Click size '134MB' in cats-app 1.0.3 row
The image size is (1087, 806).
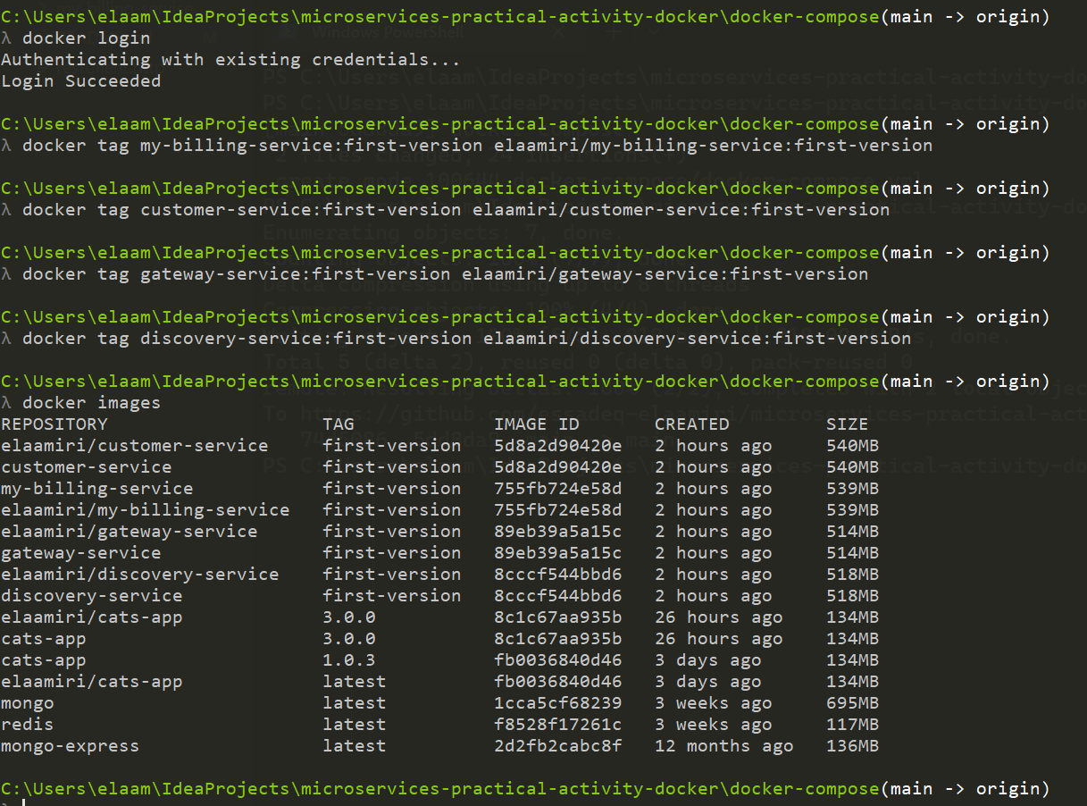point(853,660)
